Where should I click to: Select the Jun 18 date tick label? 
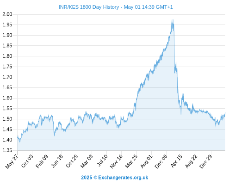tap(57, 161)
